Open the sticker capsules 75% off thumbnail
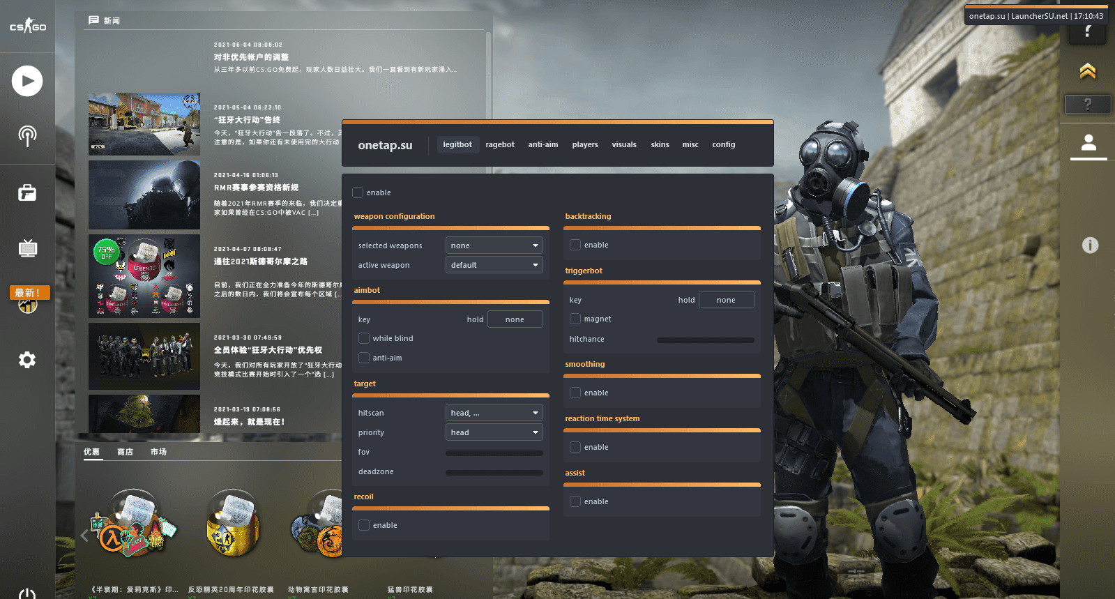 (144, 276)
